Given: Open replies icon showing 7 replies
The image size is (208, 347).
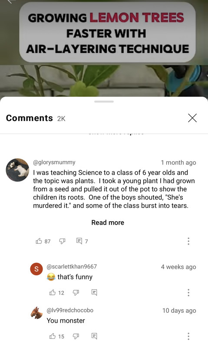Looking at the screenshot, I should pos(79,241).
